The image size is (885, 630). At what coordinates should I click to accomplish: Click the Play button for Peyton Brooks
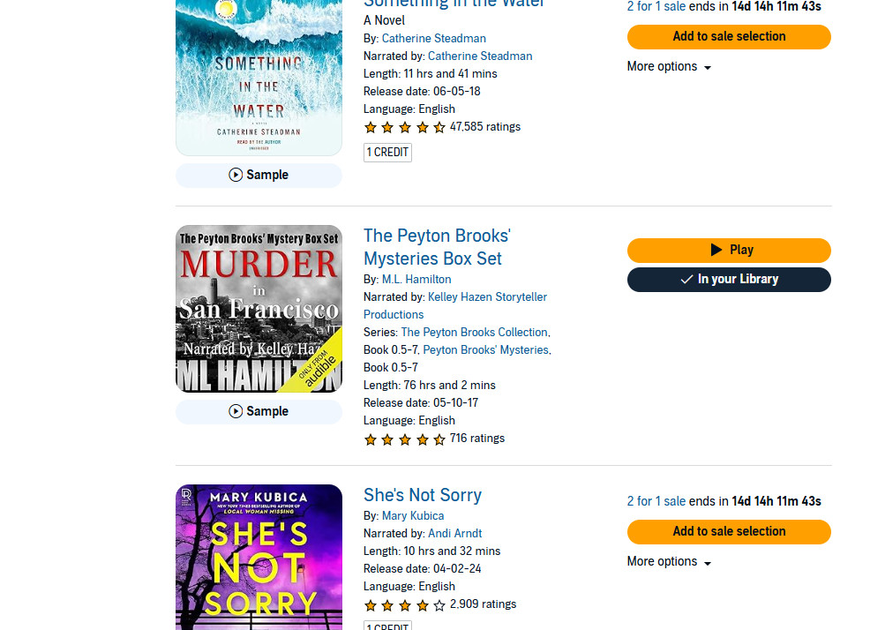pos(729,250)
